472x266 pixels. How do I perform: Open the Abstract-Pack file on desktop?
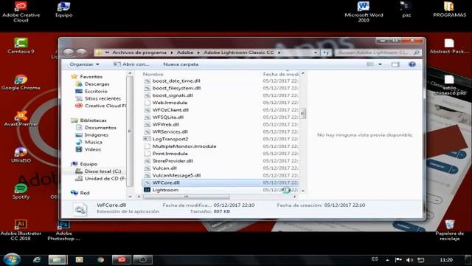[449, 46]
